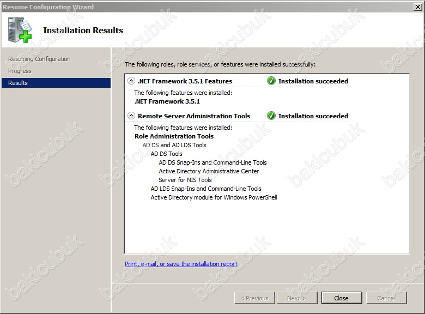Click the 'AD DS Tools' entry
The image size is (425, 314).
coord(166,154)
